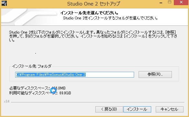Click the 必要なディスクスペース label

tap(29, 88)
